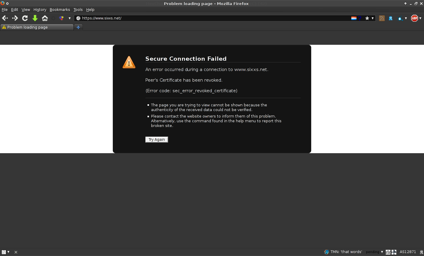424x256 pixels.
Task: Click the Netherlands flag icon in URL bar
Action: pos(354,18)
